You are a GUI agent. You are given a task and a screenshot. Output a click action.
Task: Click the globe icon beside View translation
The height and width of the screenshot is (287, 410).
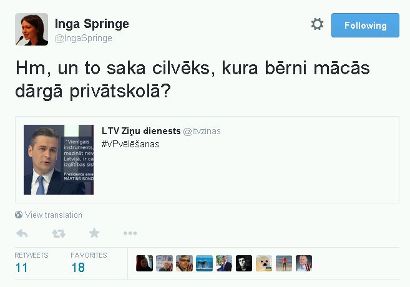coord(19,215)
